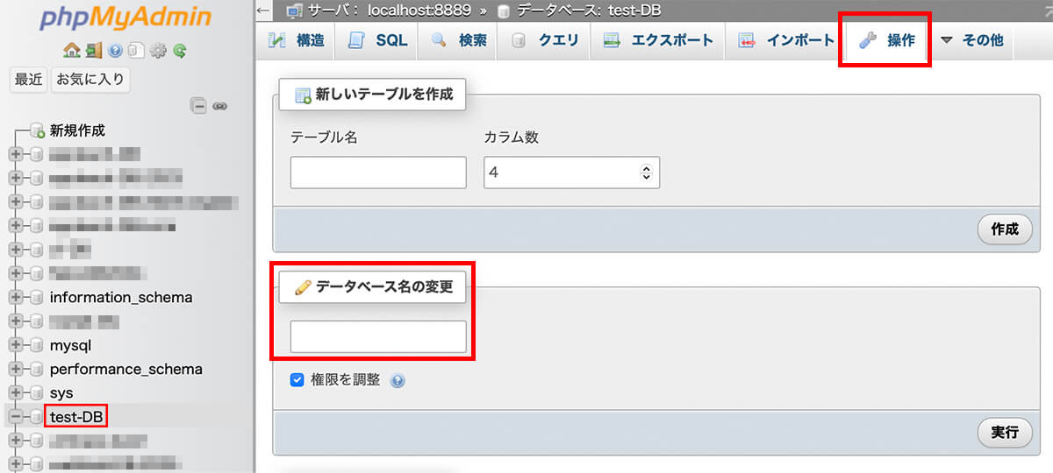Select performance_schema database name
This screenshot has width=1053, height=473.
coord(126,369)
